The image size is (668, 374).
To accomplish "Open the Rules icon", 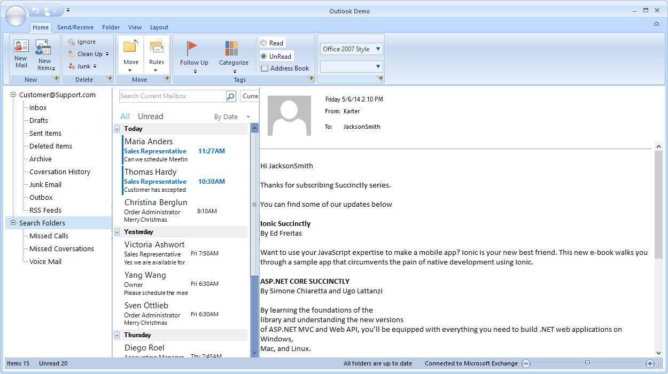I will tap(157, 46).
